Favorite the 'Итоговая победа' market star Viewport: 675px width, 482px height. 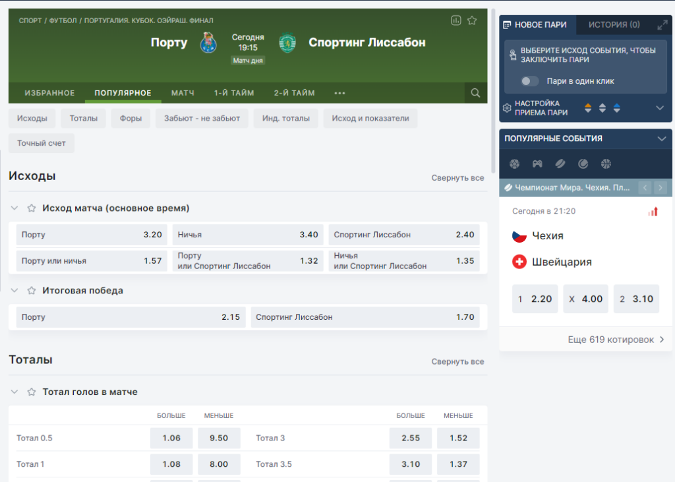[32, 290]
